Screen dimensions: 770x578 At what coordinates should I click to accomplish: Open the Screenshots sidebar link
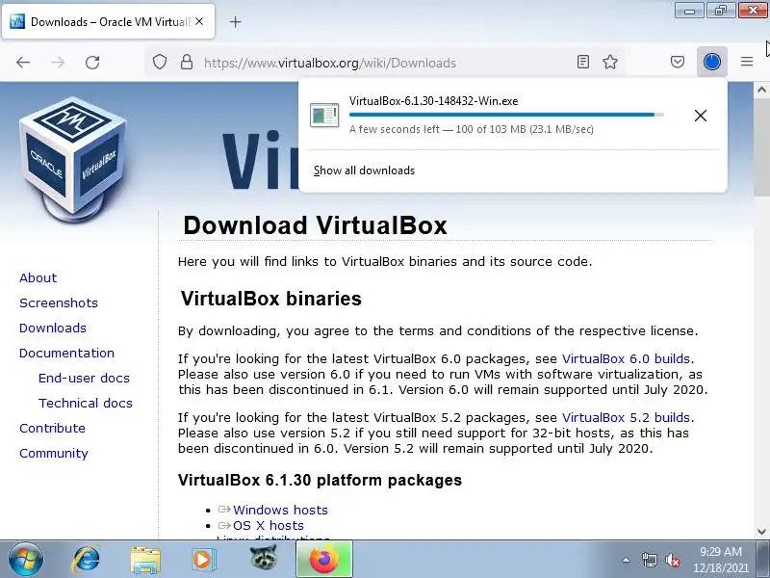point(59,302)
